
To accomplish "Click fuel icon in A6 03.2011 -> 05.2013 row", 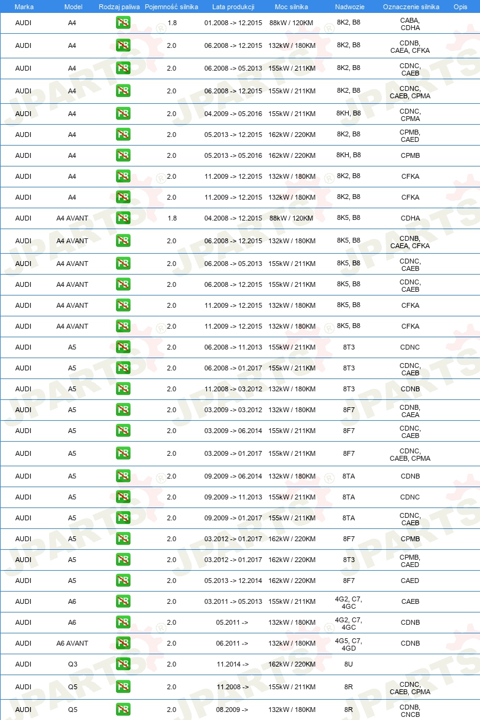I will [123, 601].
